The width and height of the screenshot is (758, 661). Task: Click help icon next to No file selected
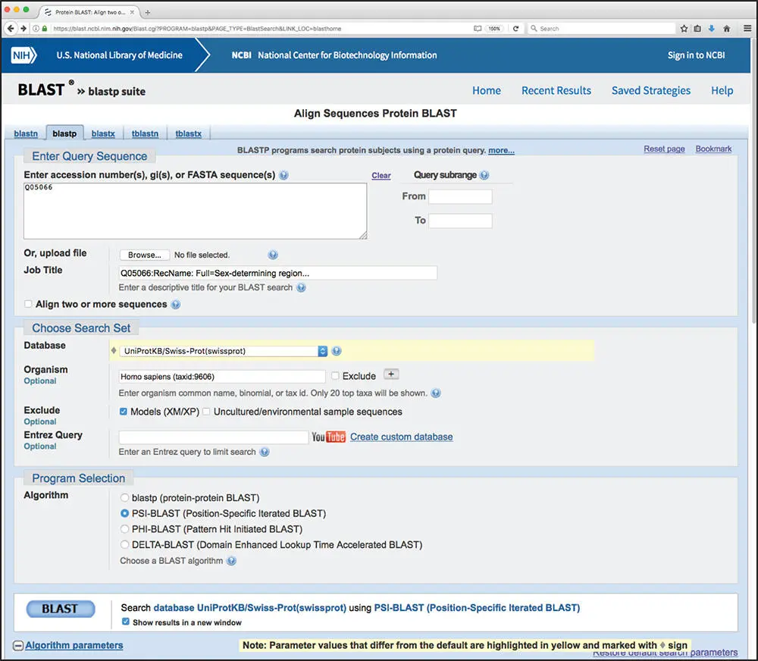pos(273,255)
